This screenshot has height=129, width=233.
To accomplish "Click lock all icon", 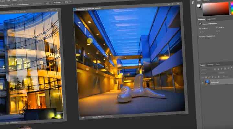I will (x=218, y=77).
